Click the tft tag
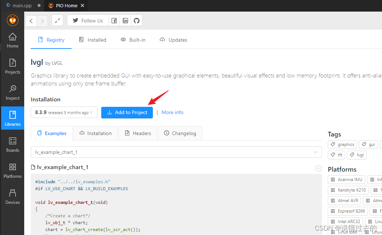Screen dimensions: 382x235 tap(336, 155)
